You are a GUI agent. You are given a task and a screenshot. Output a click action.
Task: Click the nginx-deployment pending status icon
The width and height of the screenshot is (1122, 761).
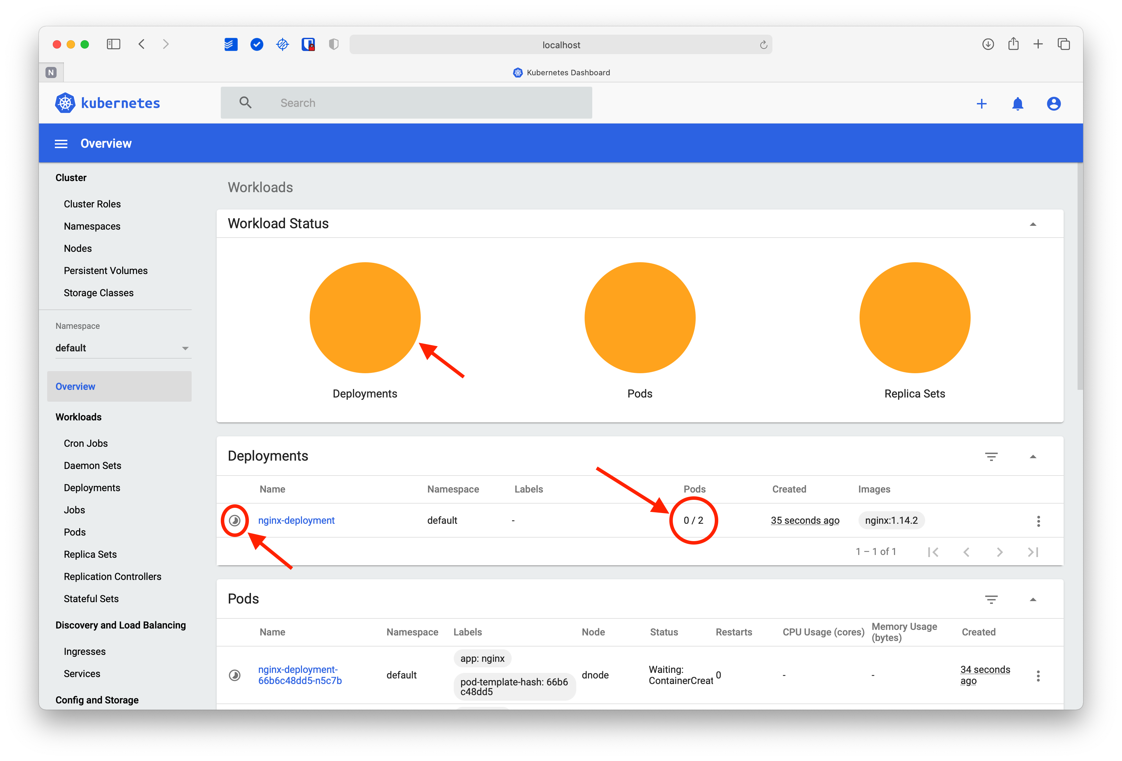[x=235, y=520]
